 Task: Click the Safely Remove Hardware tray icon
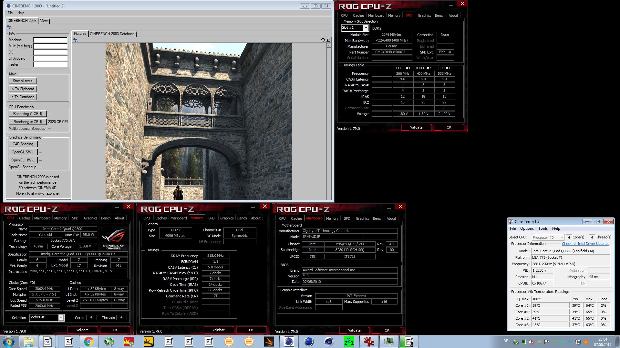click(x=516, y=342)
